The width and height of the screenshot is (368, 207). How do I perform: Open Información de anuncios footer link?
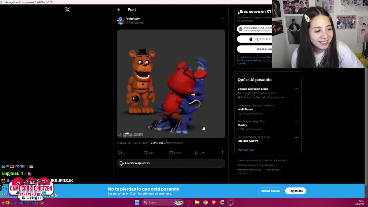249,170
